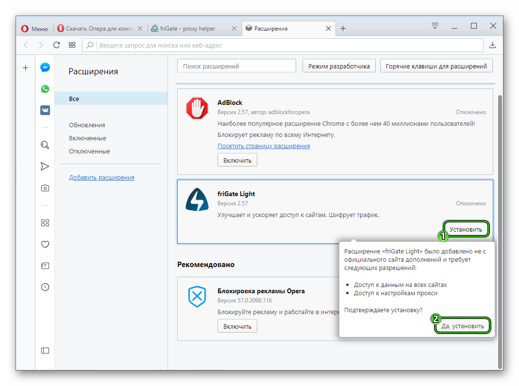Click the friGate Light title
This screenshot has width=519, height=386.
[236, 194]
